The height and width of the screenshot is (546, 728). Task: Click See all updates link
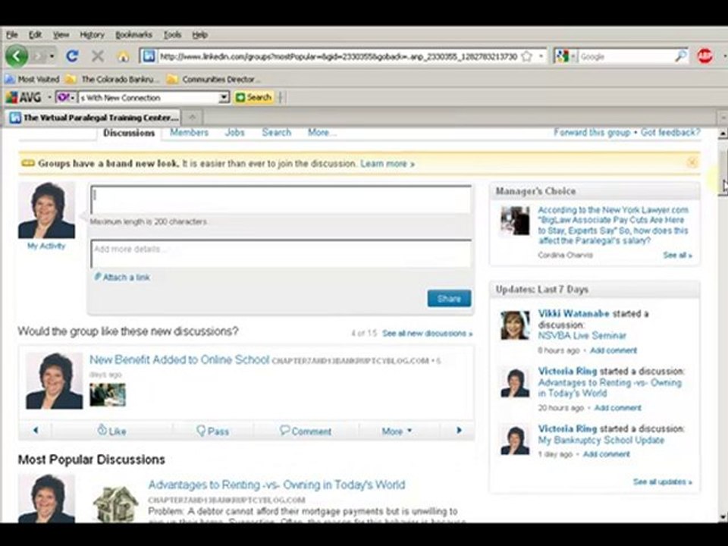[x=662, y=482]
